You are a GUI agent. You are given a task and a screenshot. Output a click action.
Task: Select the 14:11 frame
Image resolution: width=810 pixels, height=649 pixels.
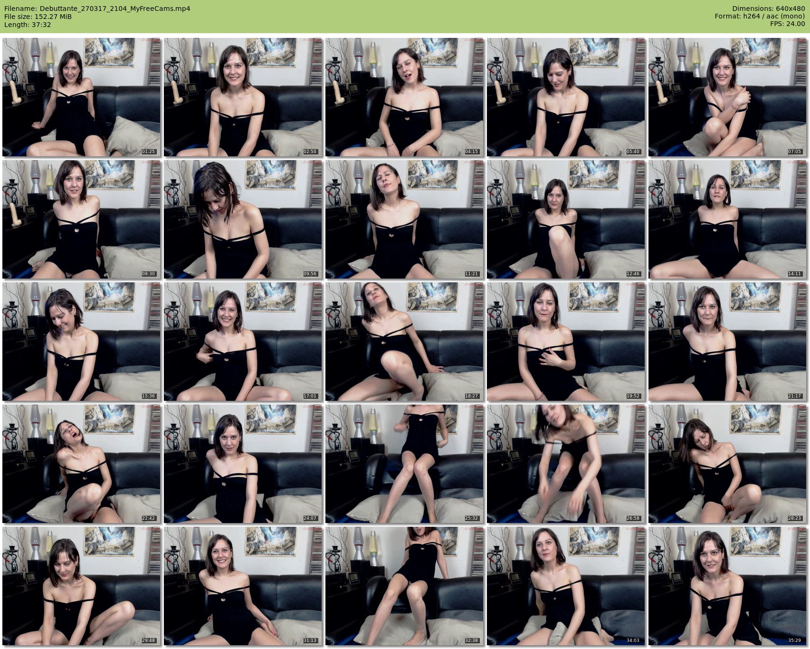click(x=728, y=219)
